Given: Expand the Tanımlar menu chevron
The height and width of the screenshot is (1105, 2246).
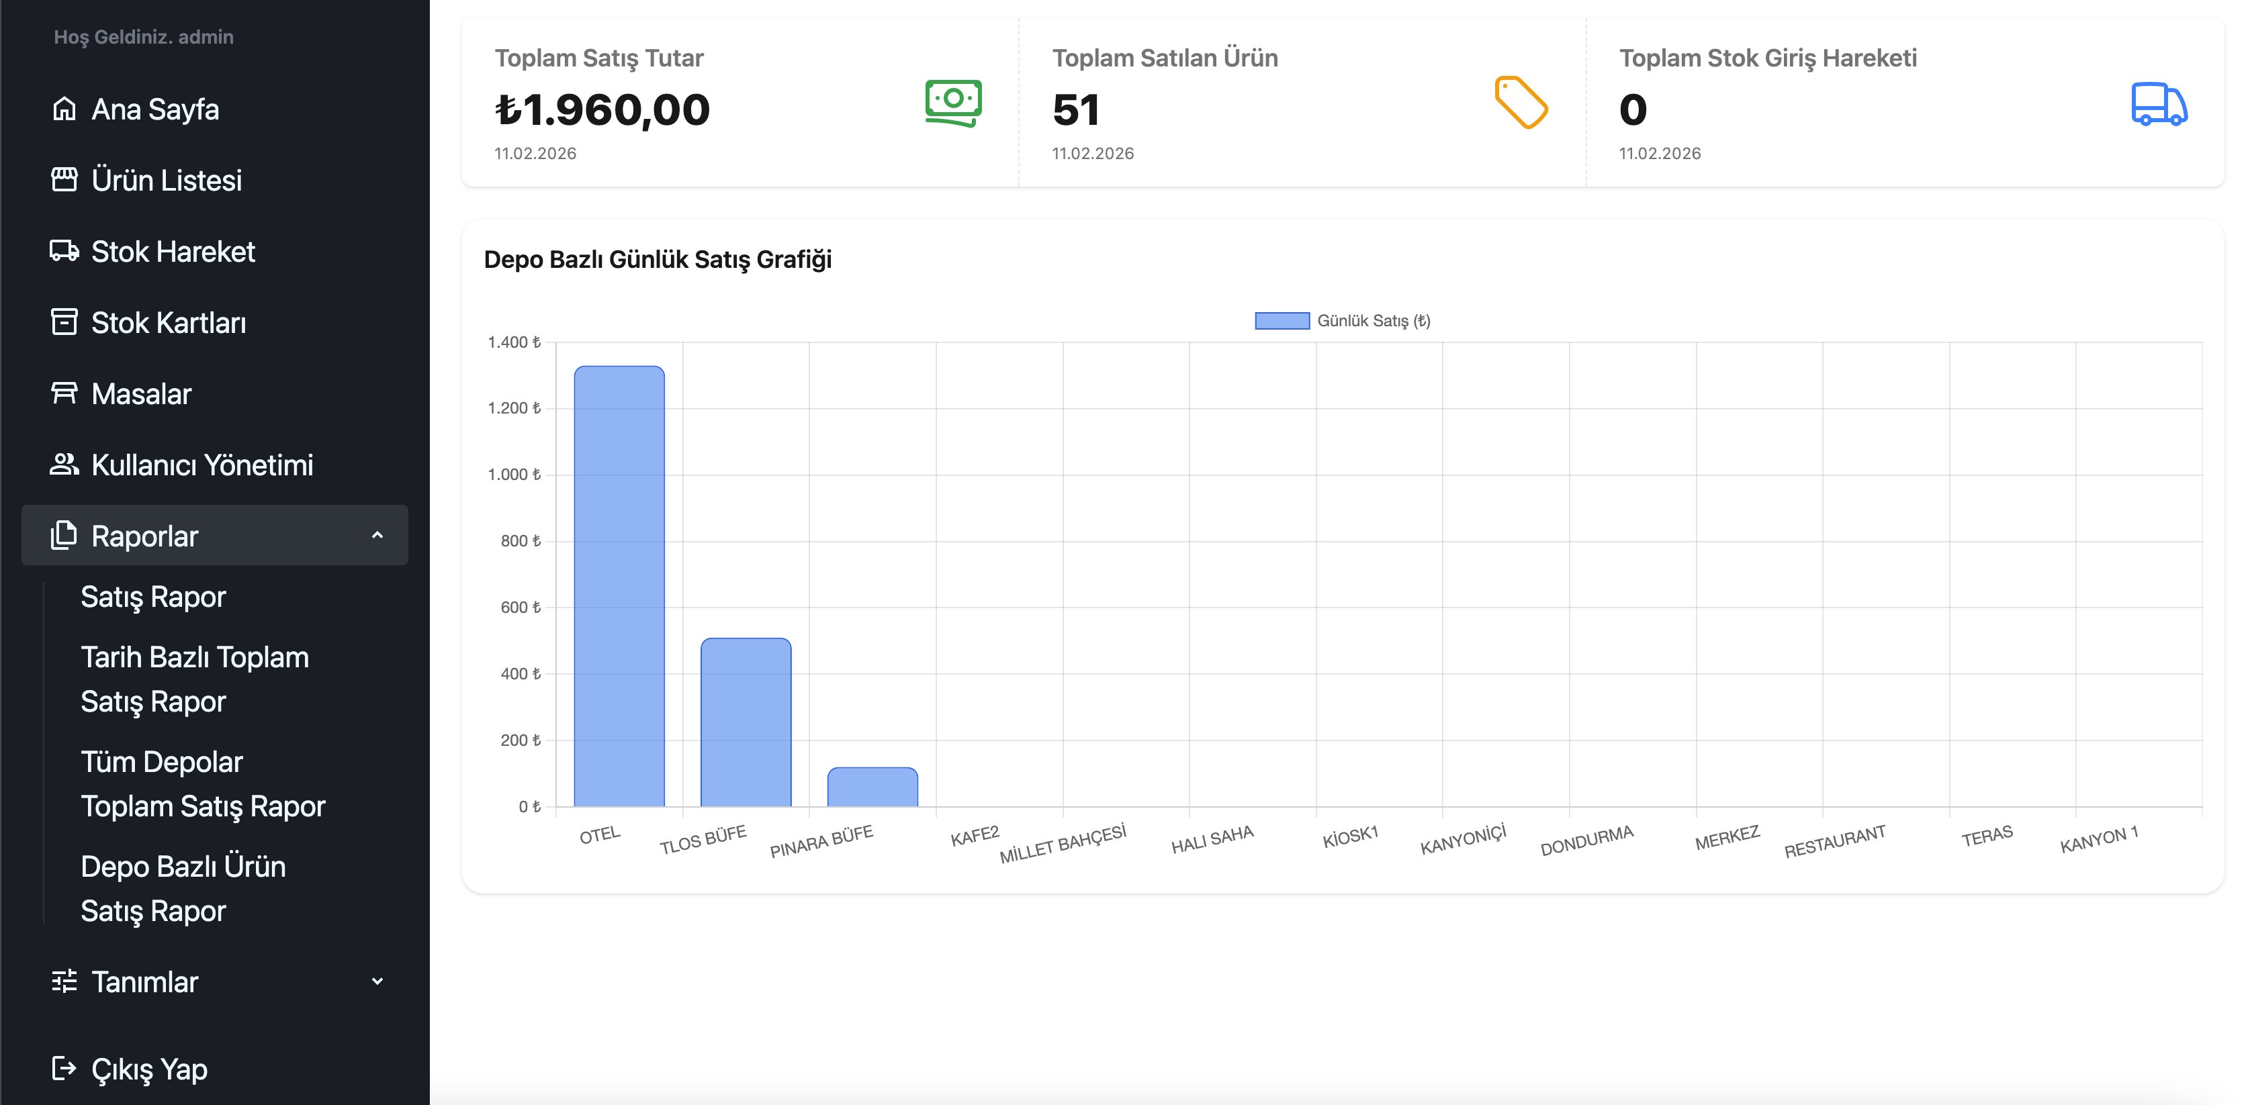Looking at the screenshot, I should coord(377,981).
